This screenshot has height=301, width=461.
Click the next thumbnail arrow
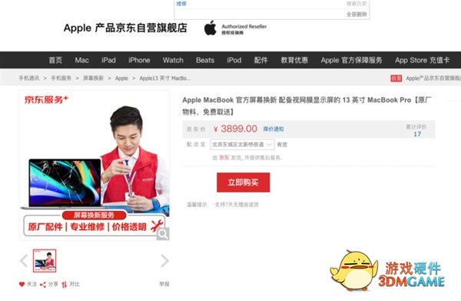point(164,261)
